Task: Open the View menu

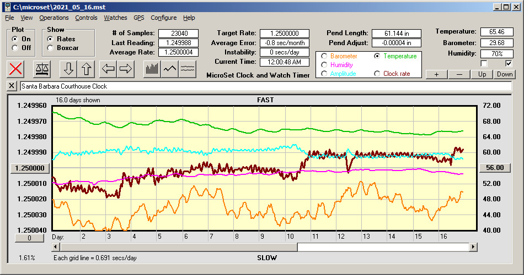Action: pos(26,18)
